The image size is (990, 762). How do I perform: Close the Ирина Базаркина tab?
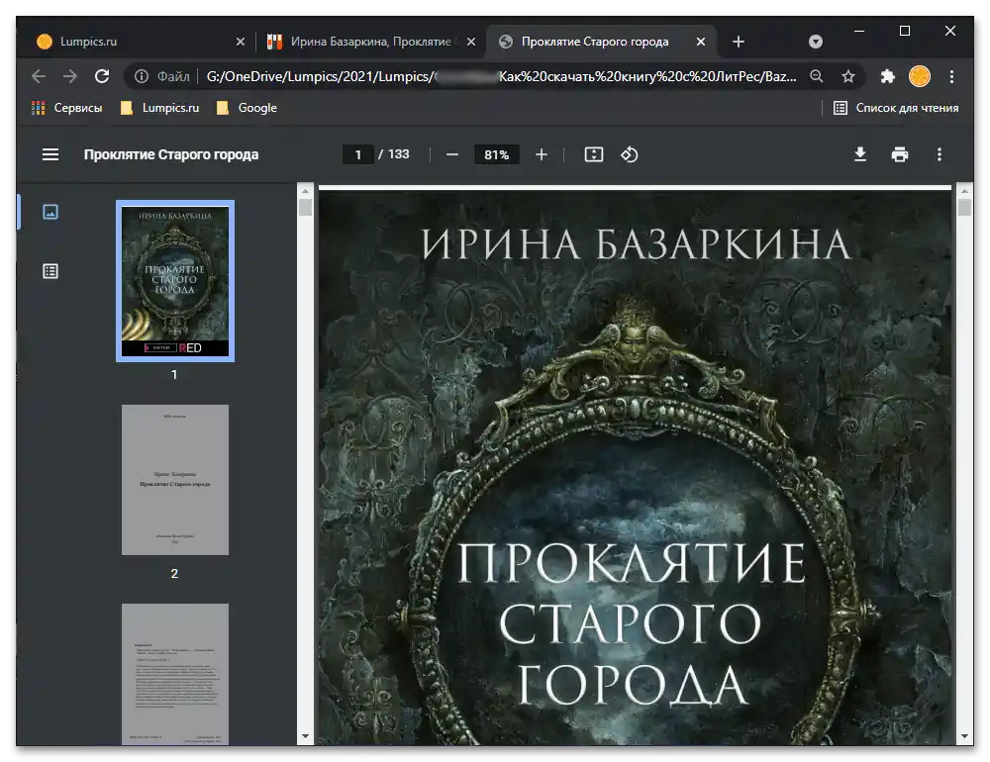[471, 42]
